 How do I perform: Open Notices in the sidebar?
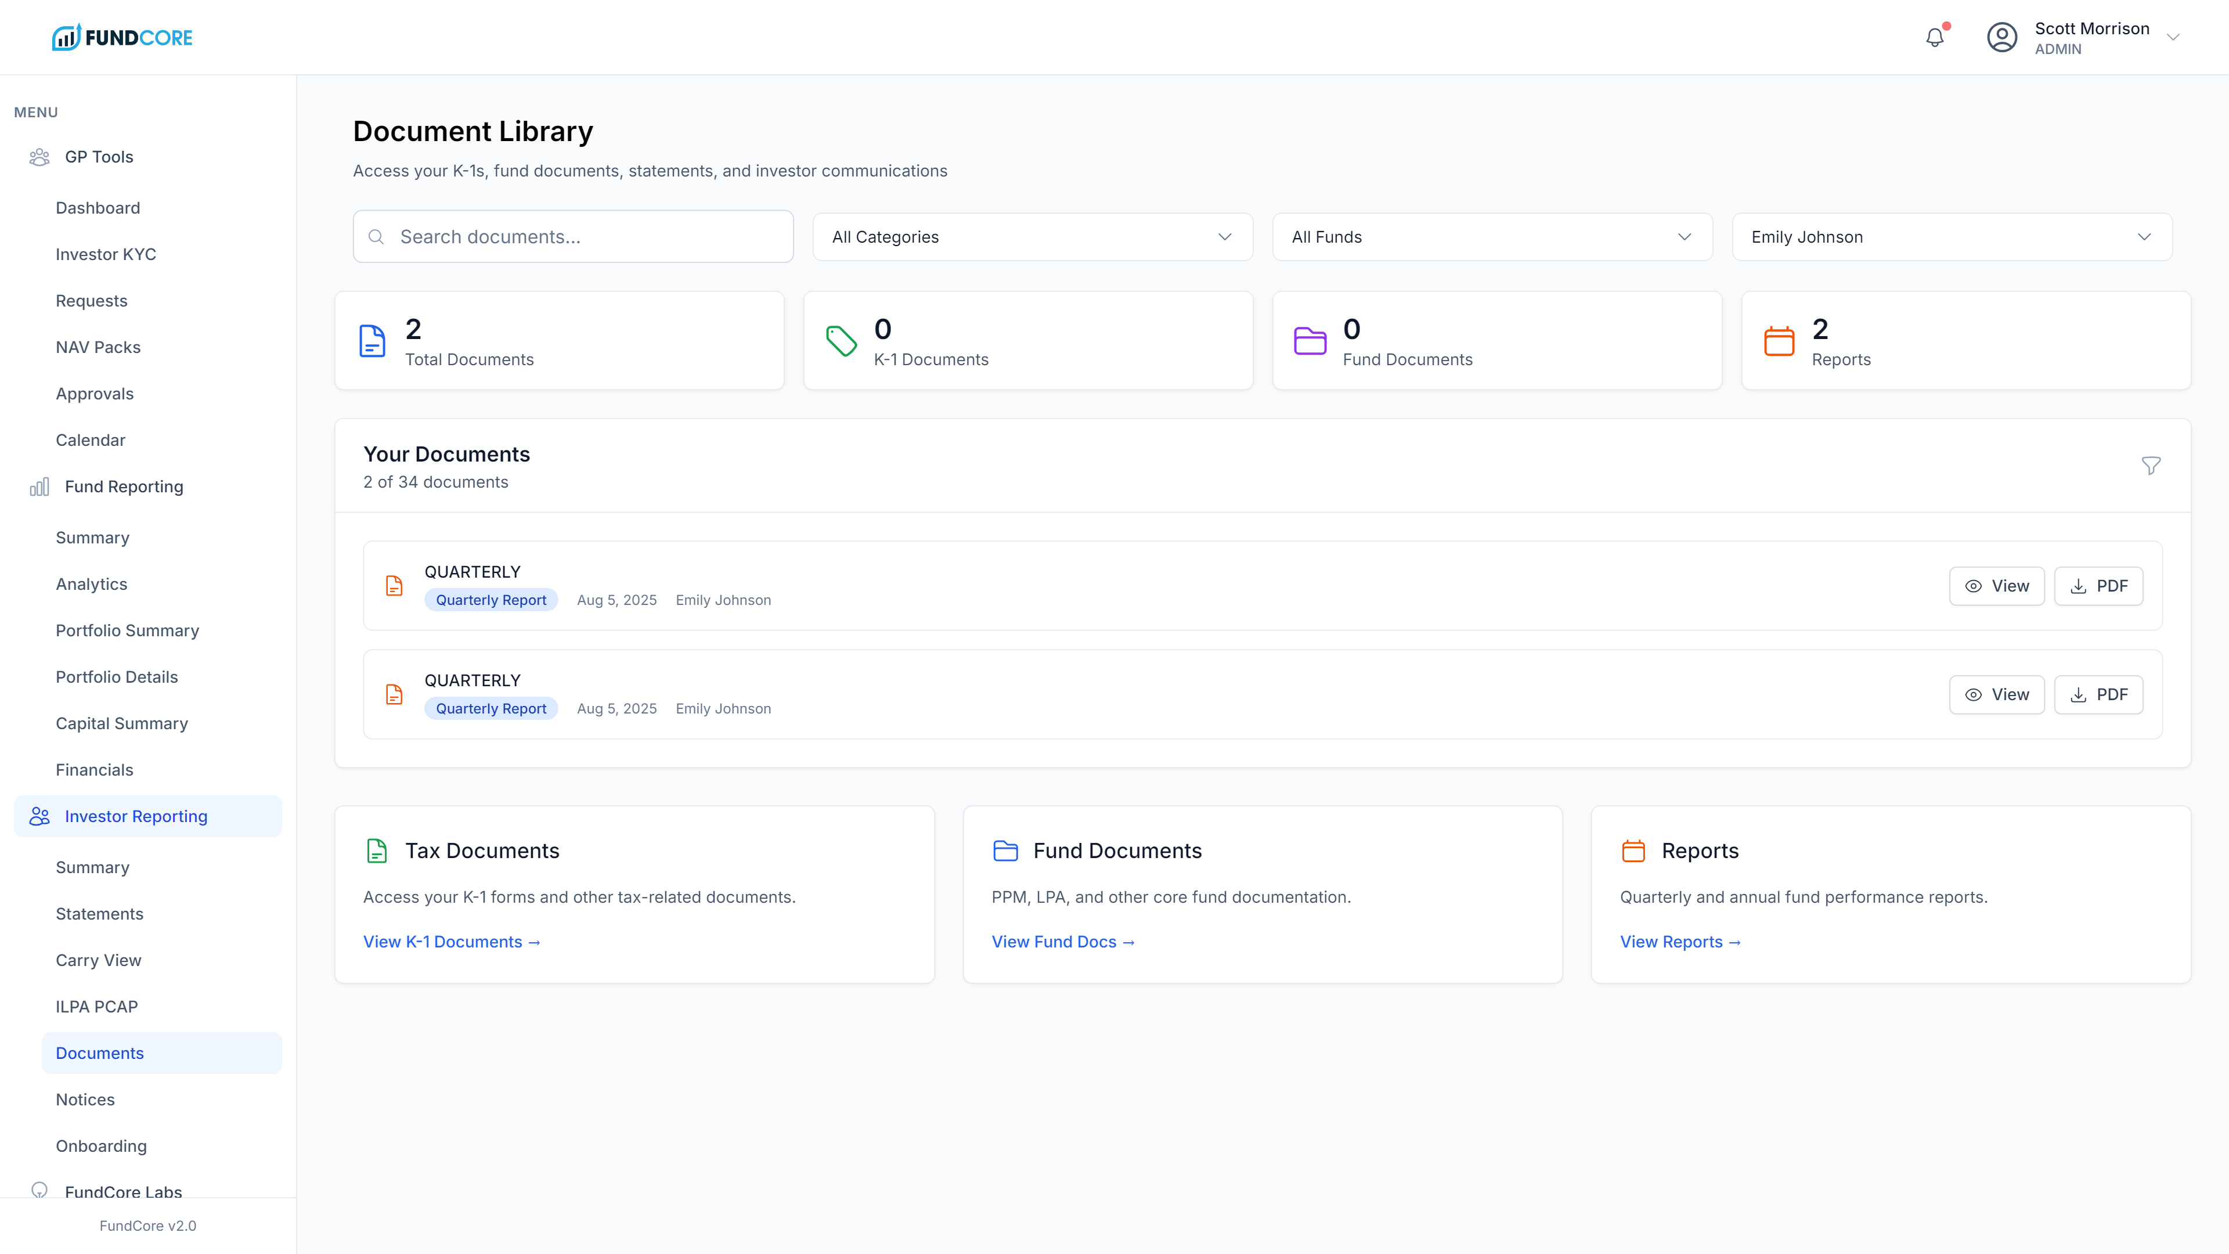(85, 1099)
